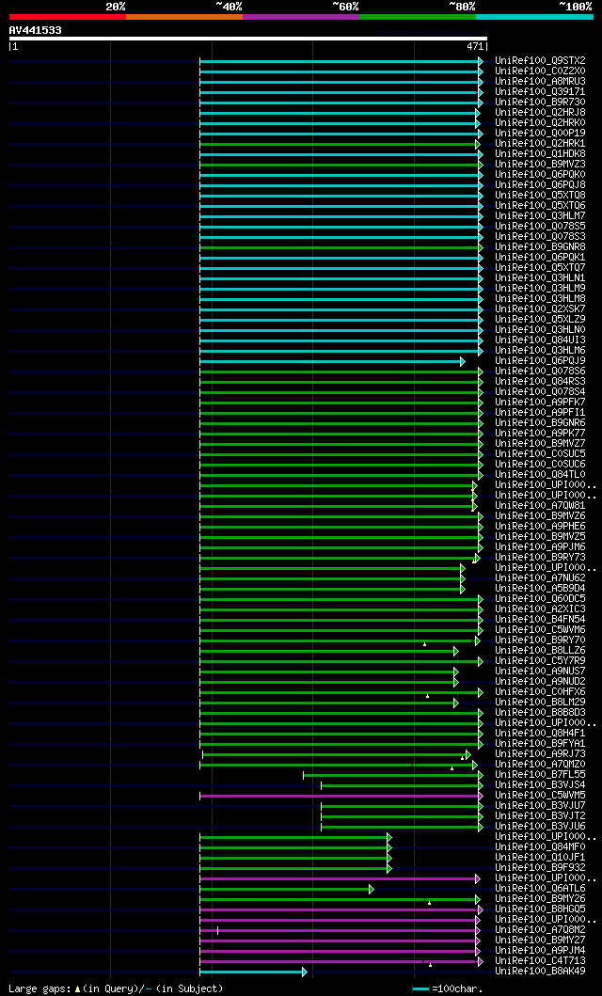Viewport: 602px width, 996px height.
Task: Click the green B3VJS4 alignment bar
Action: click(400, 785)
